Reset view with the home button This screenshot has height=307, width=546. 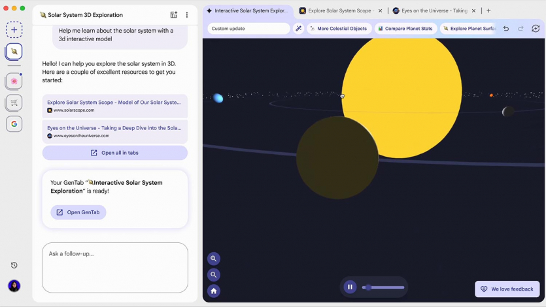click(x=214, y=291)
